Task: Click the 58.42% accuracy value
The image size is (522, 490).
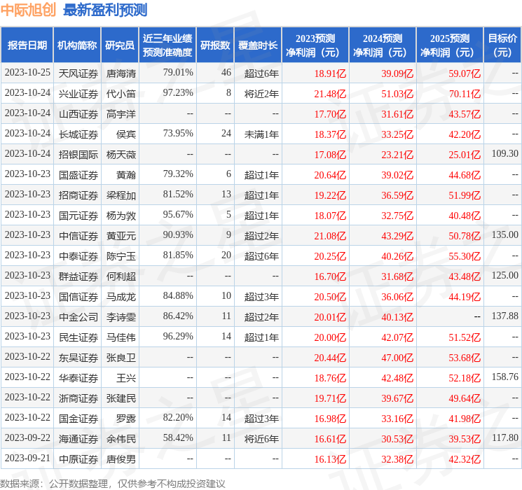Action: click(x=178, y=437)
